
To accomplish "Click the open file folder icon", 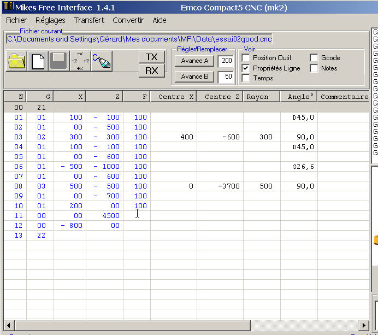I will pyautogui.click(x=16, y=61).
